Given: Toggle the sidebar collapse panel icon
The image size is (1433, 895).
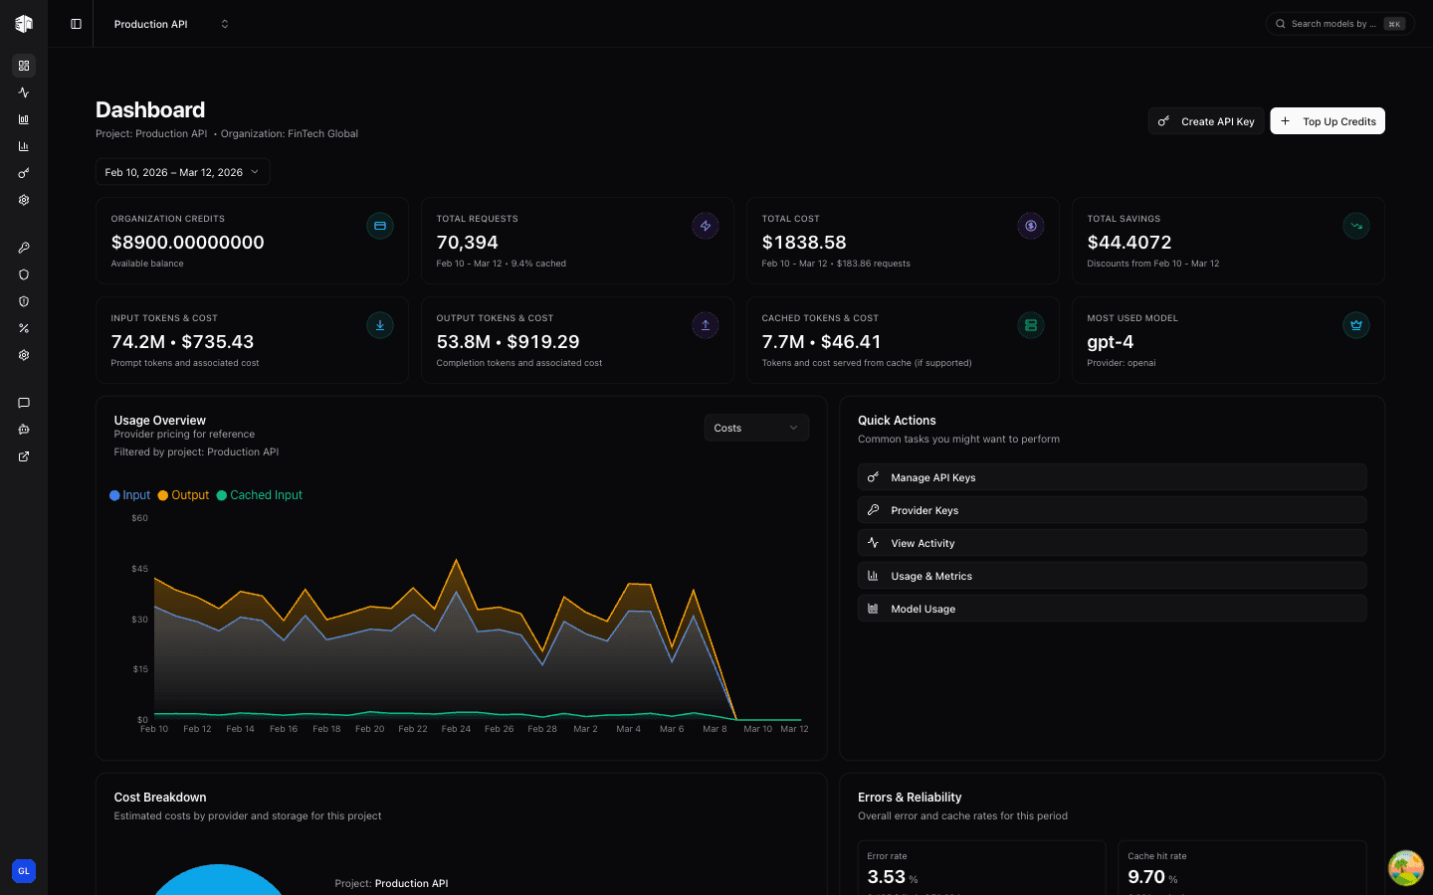Looking at the screenshot, I should click(75, 23).
